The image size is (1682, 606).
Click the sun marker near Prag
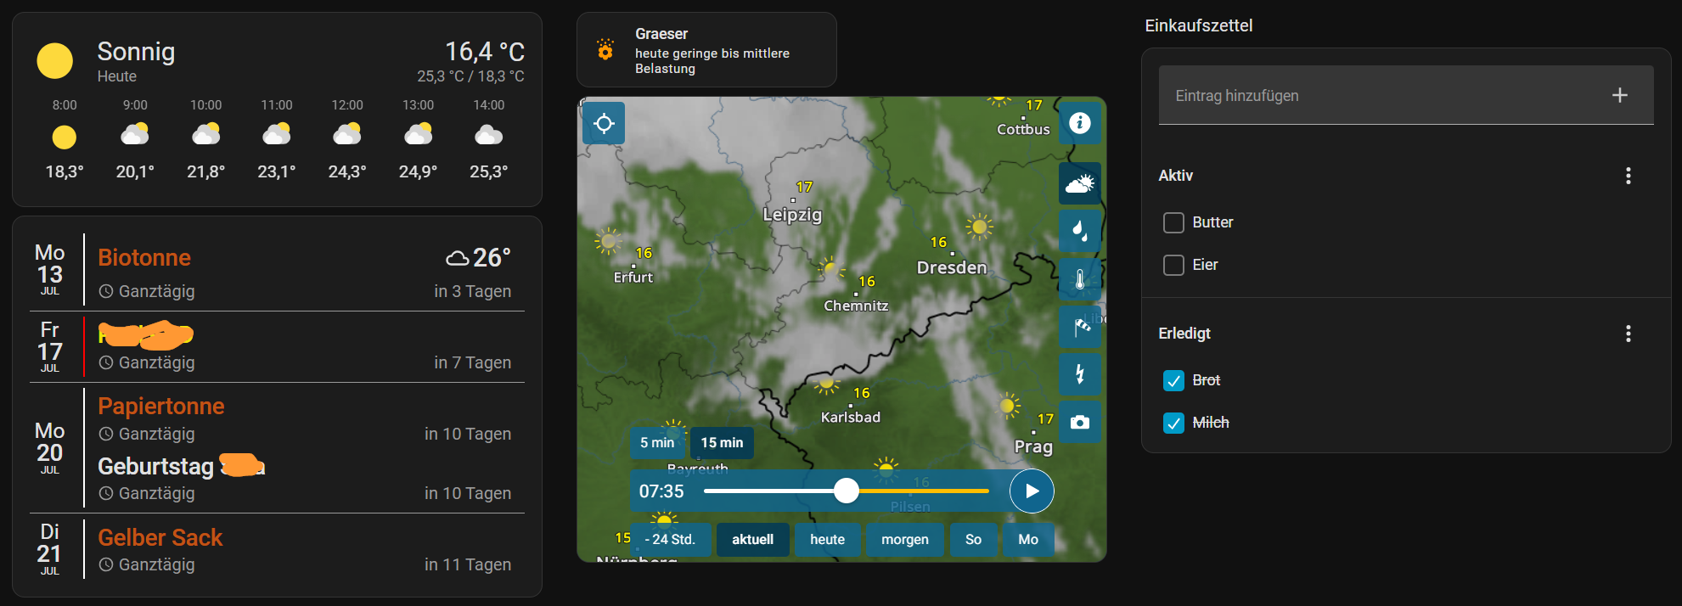[x=1008, y=406]
